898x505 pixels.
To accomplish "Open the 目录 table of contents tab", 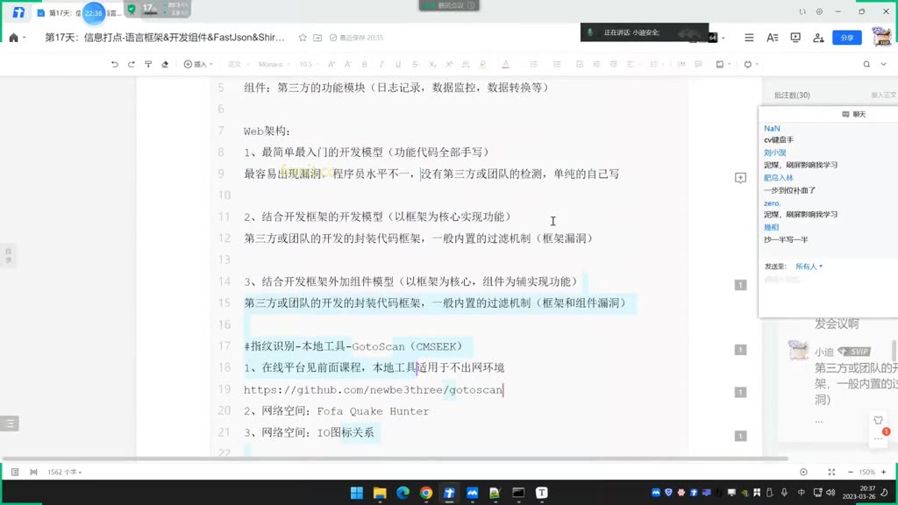I will 9,255.
